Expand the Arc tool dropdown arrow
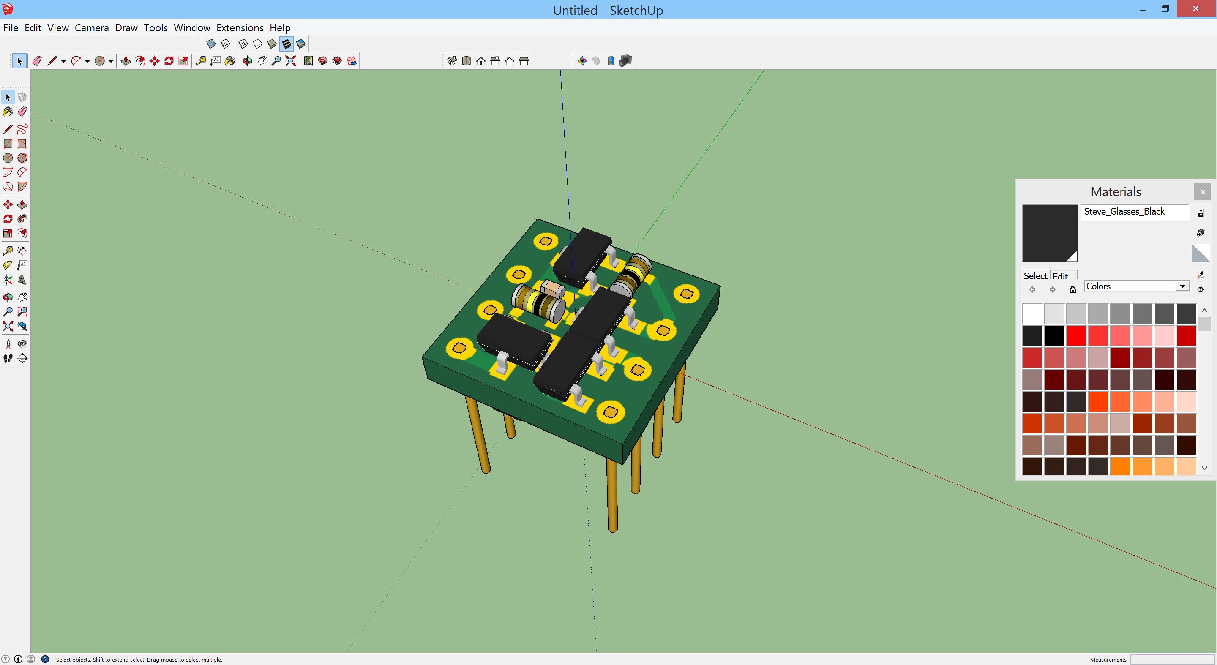Image resolution: width=1217 pixels, height=665 pixels. 87,61
